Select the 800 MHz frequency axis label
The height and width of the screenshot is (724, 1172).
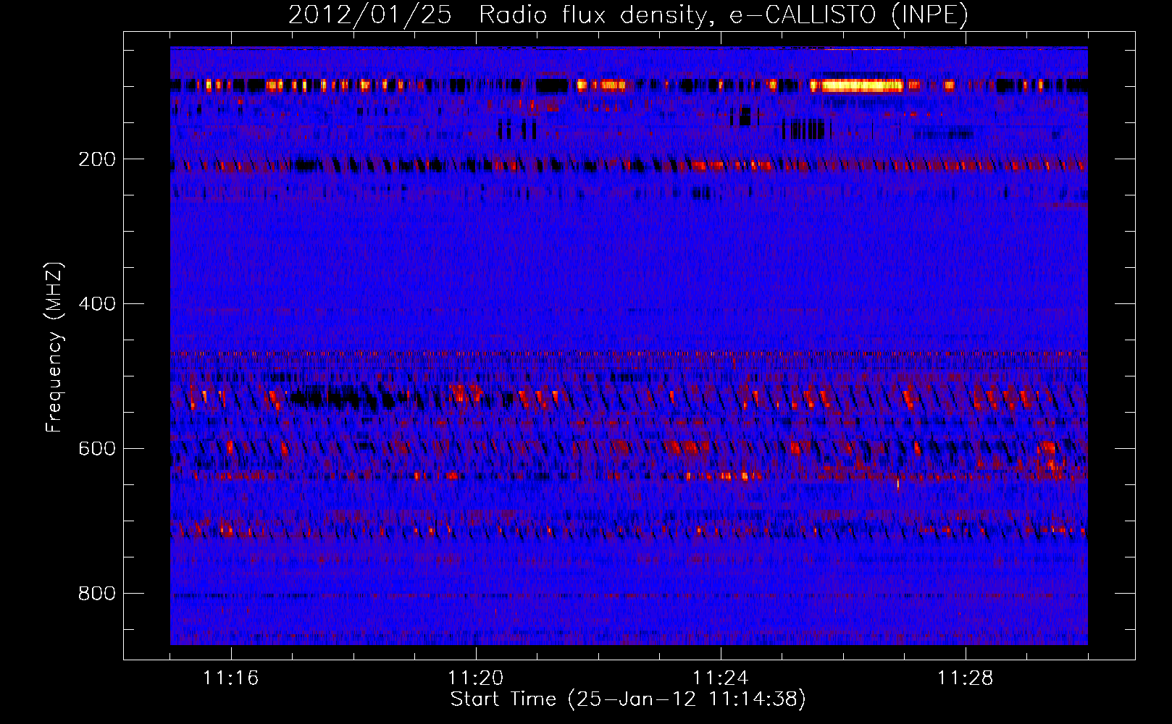coord(97,594)
